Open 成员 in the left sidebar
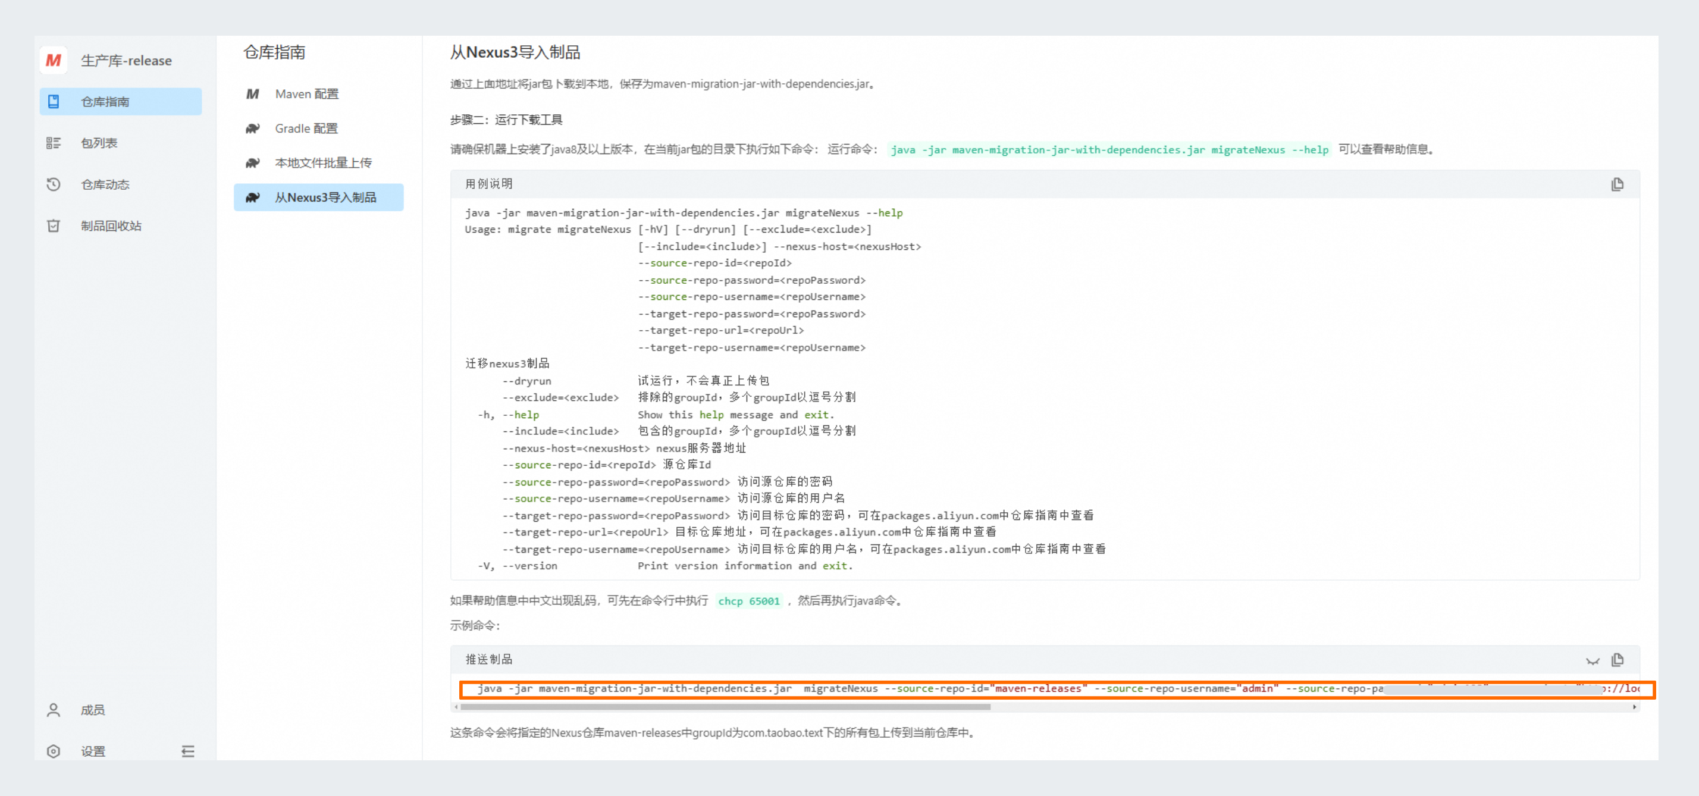1699x796 pixels. (121, 710)
